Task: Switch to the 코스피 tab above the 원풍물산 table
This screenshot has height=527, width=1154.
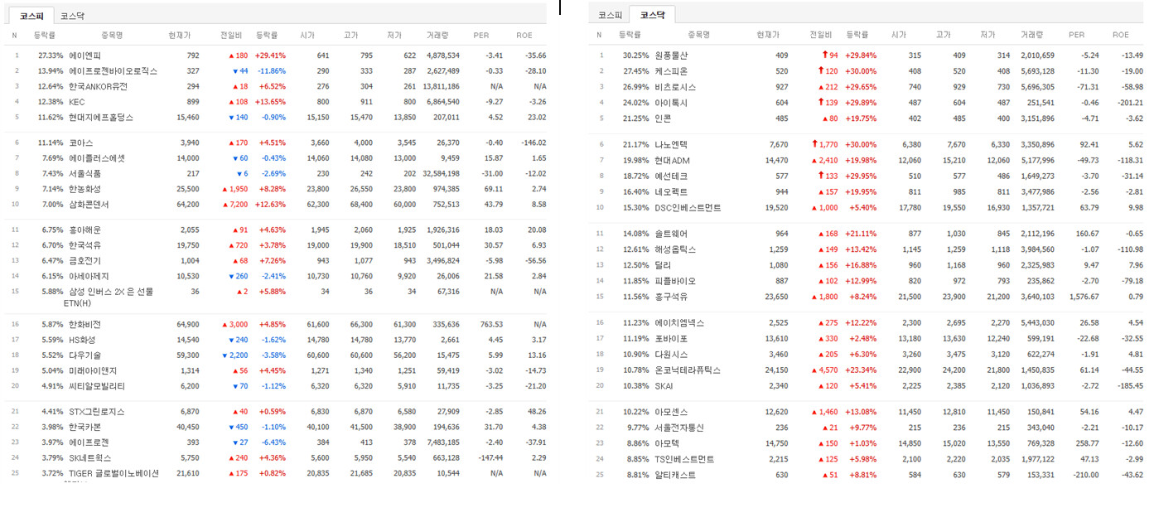Action: pyautogui.click(x=610, y=15)
